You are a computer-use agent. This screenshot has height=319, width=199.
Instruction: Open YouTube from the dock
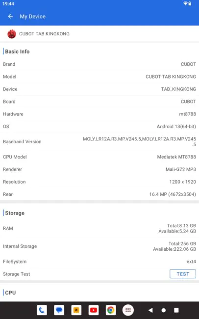tap(94, 310)
